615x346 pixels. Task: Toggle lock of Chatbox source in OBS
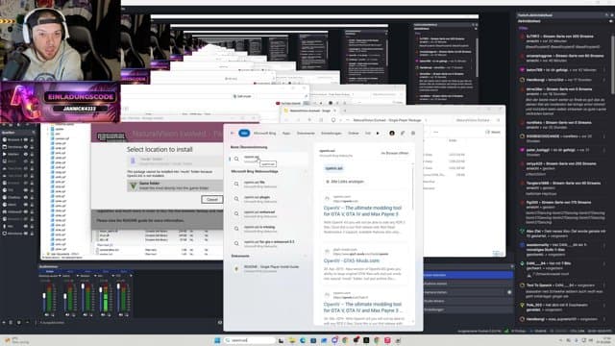[32, 197]
